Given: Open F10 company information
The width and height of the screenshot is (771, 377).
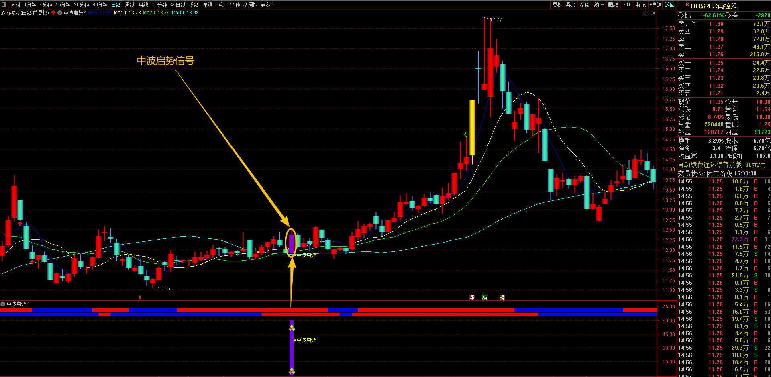Looking at the screenshot, I should click(627, 5).
